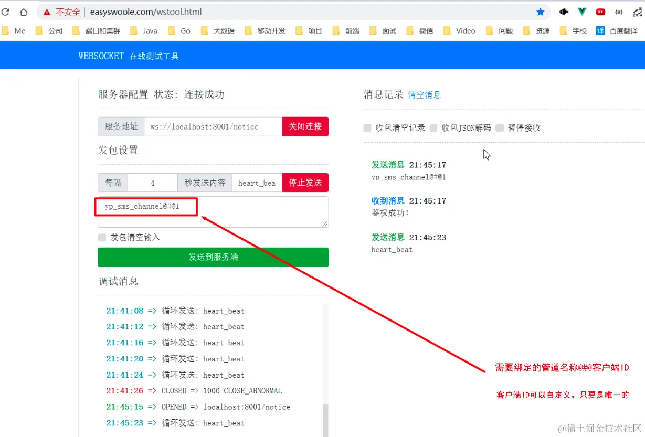The image size is (645, 437).
Task: Toggle the 发包清空输入 checkbox
Action: [x=102, y=237]
